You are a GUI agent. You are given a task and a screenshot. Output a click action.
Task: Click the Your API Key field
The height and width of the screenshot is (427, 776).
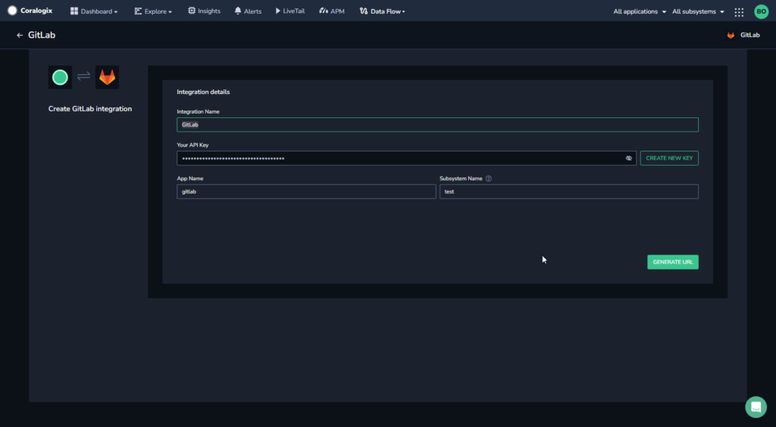pos(406,158)
